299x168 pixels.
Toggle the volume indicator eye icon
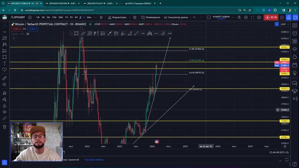[x=28, y=34]
